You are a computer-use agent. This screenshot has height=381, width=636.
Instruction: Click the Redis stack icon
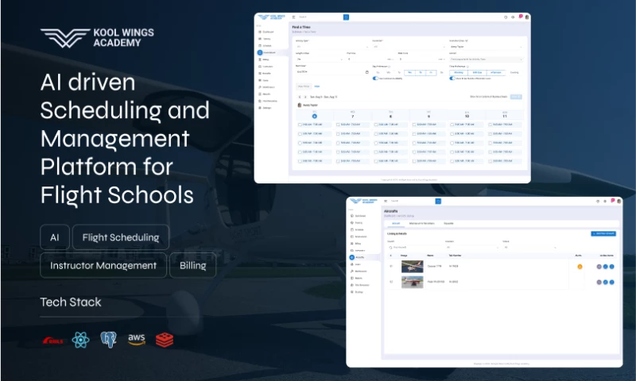point(165,340)
